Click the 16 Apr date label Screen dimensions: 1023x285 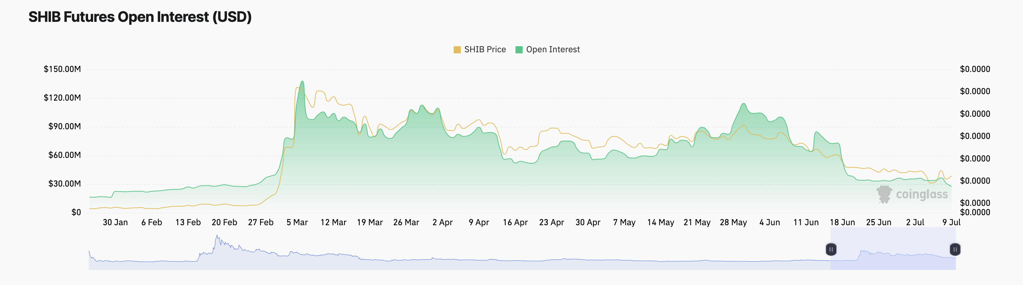tap(515, 222)
